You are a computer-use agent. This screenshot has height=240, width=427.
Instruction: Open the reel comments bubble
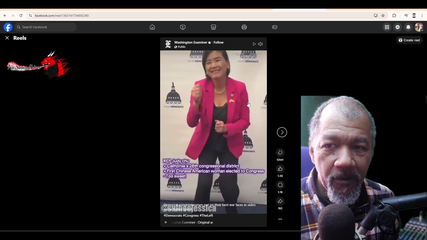tap(280, 185)
